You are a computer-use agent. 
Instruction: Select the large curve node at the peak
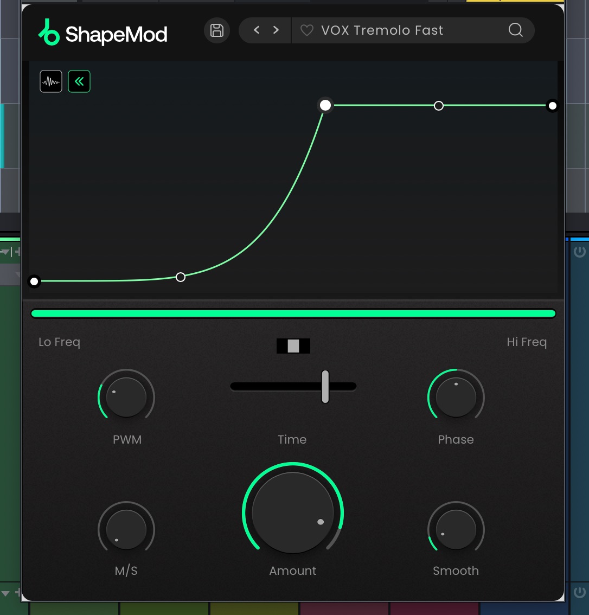point(325,105)
